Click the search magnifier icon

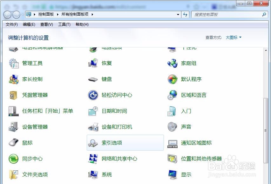point(264,15)
